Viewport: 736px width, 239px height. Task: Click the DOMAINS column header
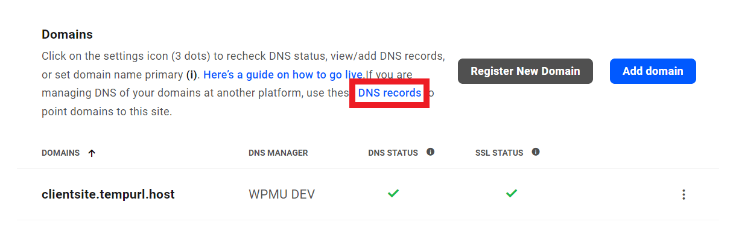coord(60,153)
